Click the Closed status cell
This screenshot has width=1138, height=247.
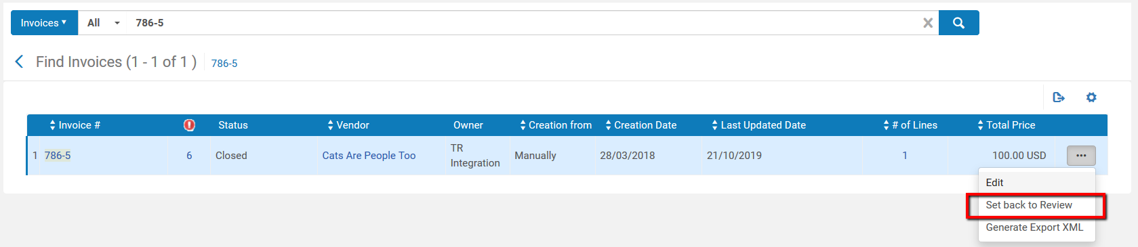(231, 156)
